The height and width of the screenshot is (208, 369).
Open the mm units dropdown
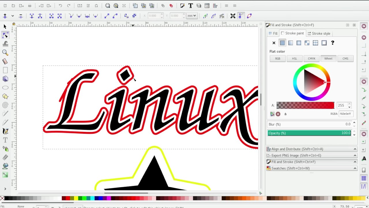[x=191, y=16]
